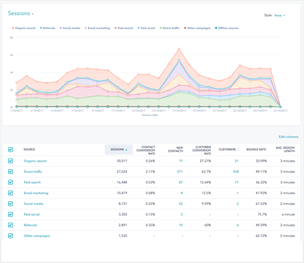
Task: Uncheck the Paid social row checkbox
Action: [x=10, y=215]
